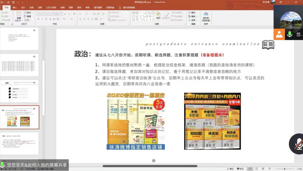Click the Redo/Repeat icon in title bar
This screenshot has height=171, width=303.
(x=8, y=2)
